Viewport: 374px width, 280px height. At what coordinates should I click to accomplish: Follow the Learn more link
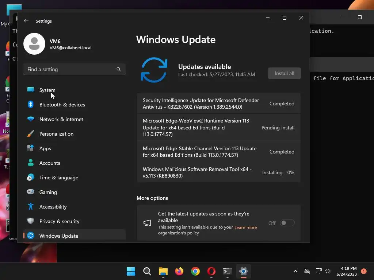[245, 227]
